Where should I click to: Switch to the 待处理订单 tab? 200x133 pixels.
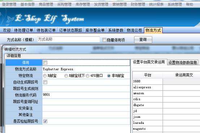24,30
